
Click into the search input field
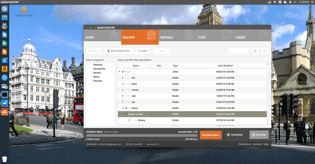tap(239, 51)
